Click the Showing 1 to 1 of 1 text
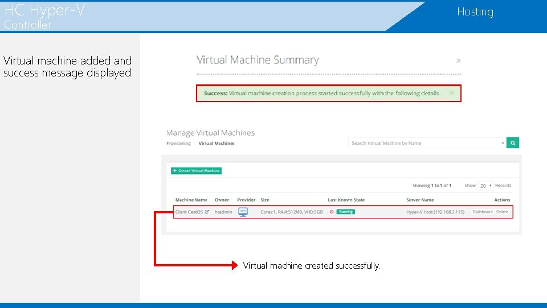547x308 pixels. click(432, 186)
